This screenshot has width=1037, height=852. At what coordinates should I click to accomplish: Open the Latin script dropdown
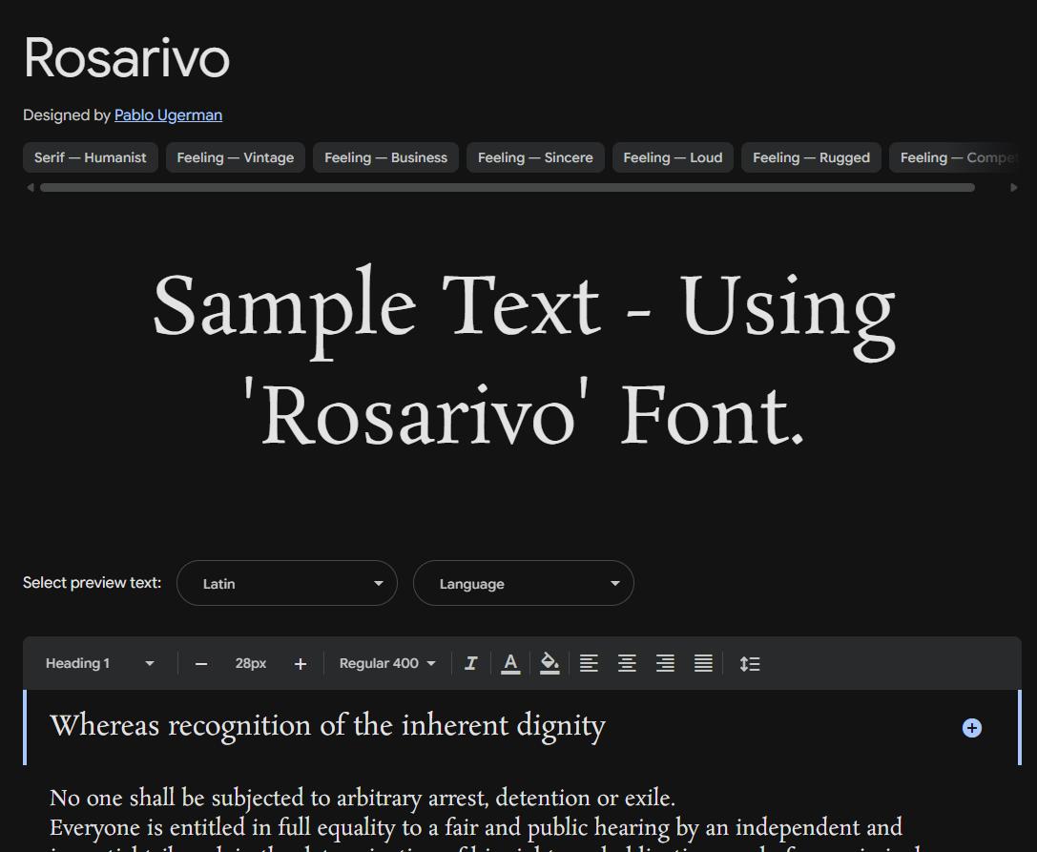click(x=287, y=583)
